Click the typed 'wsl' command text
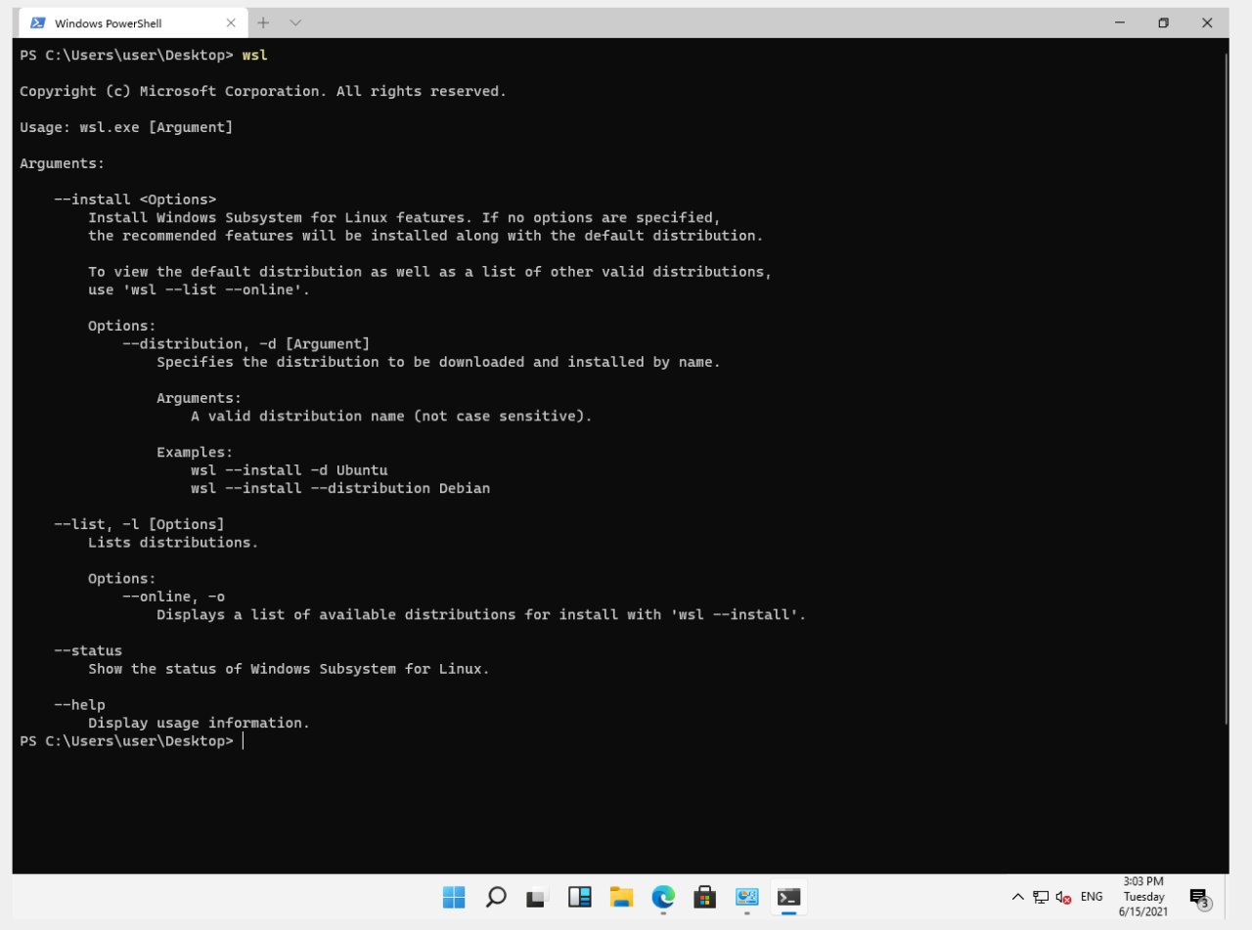1252x930 pixels. pos(254,56)
